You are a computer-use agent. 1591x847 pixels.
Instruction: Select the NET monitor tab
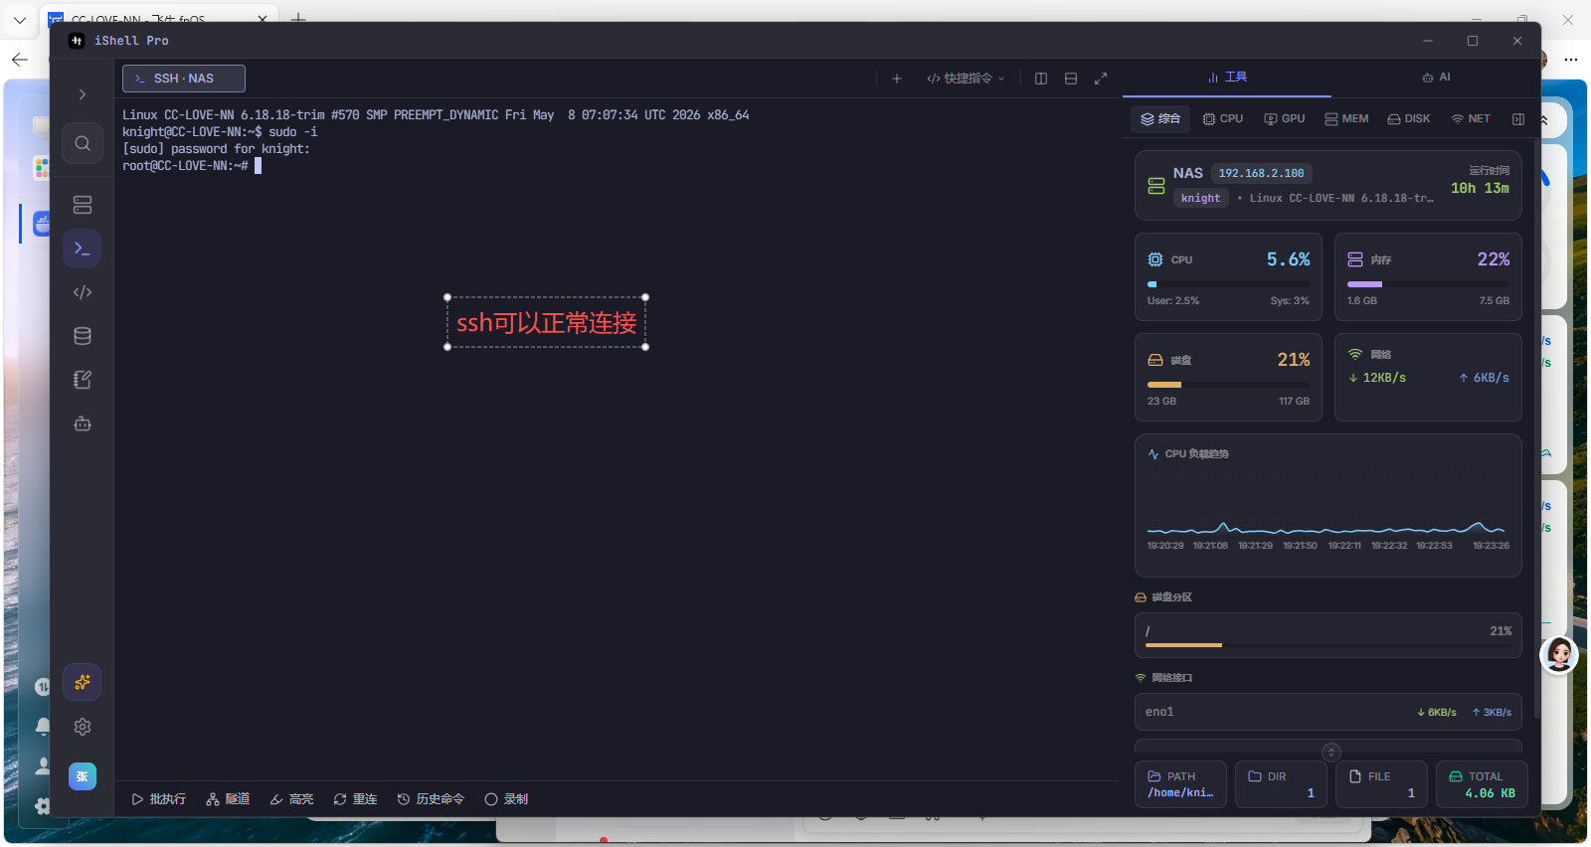[1471, 119]
